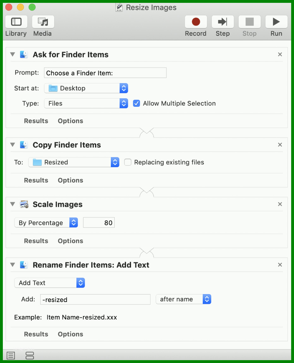Toggle the Library panel icon

tap(16, 22)
